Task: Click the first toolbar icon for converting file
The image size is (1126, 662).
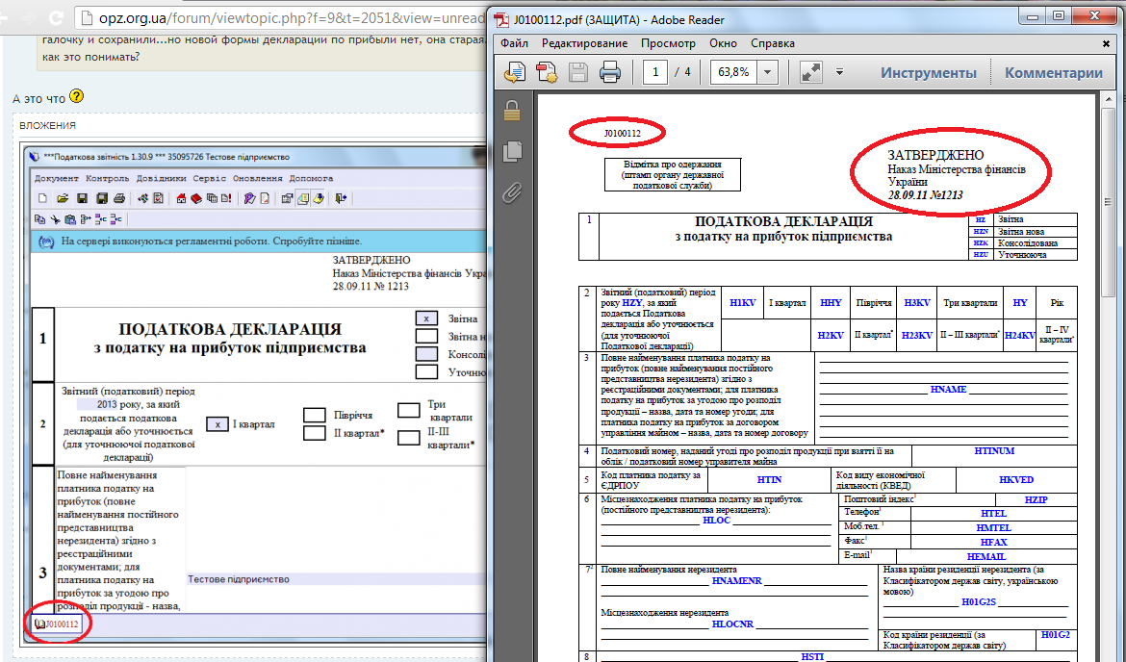Action: pos(516,72)
